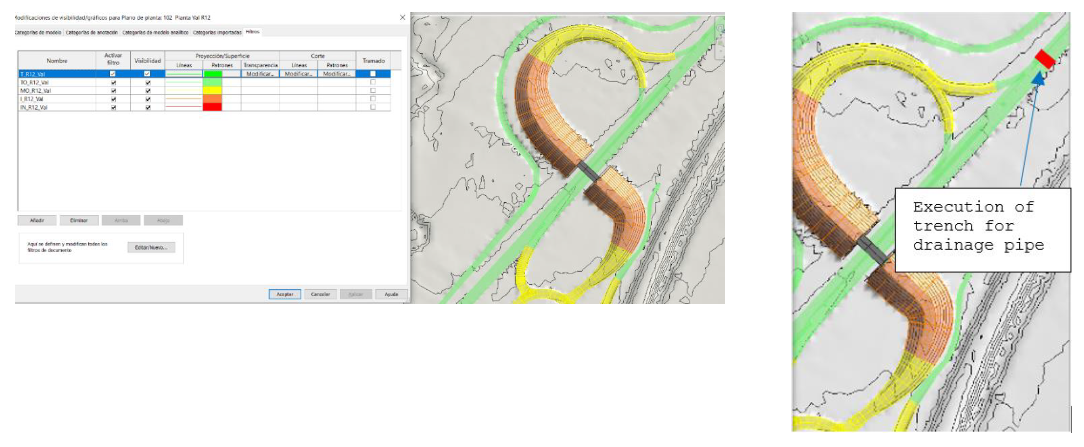
Task: Click the Eliminar button
Action: [x=79, y=220]
